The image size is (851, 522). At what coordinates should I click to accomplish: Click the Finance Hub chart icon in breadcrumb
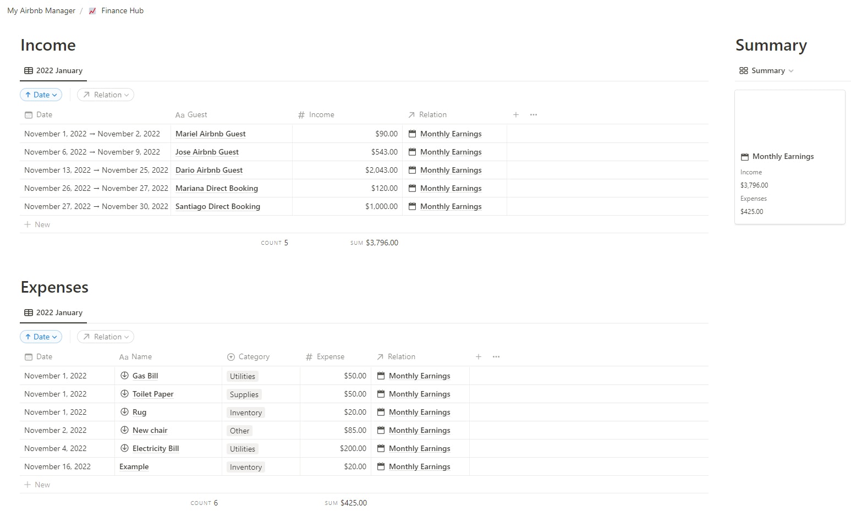pos(92,10)
